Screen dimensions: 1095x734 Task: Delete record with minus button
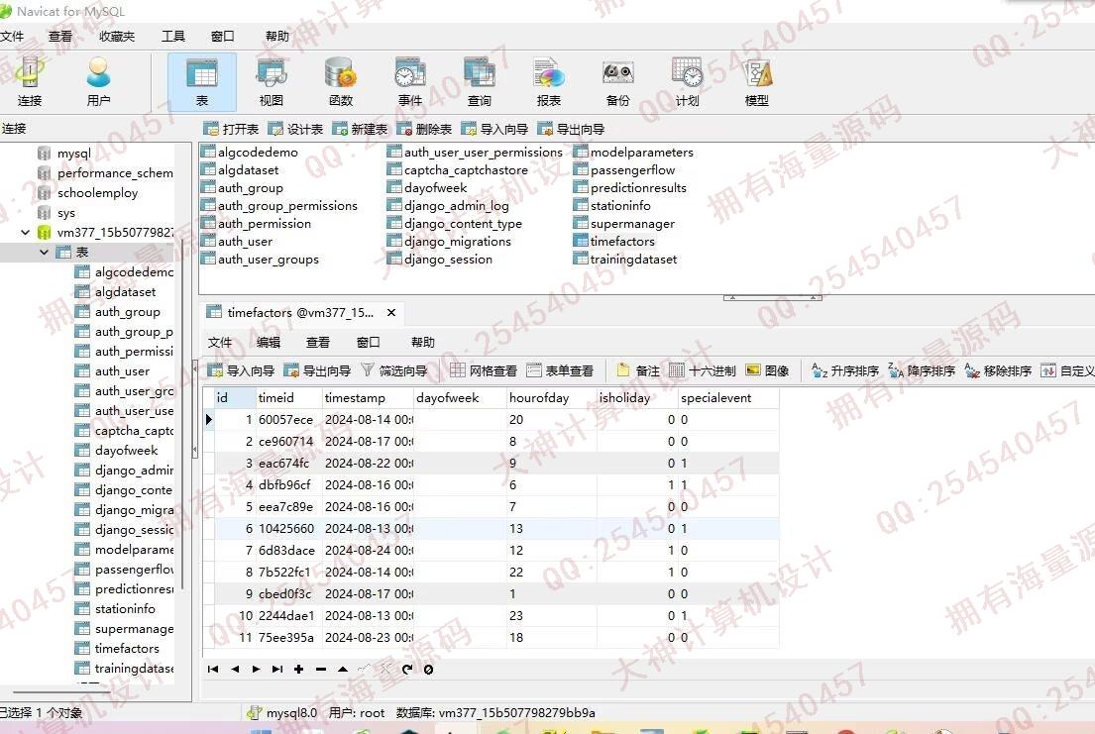(x=320, y=669)
